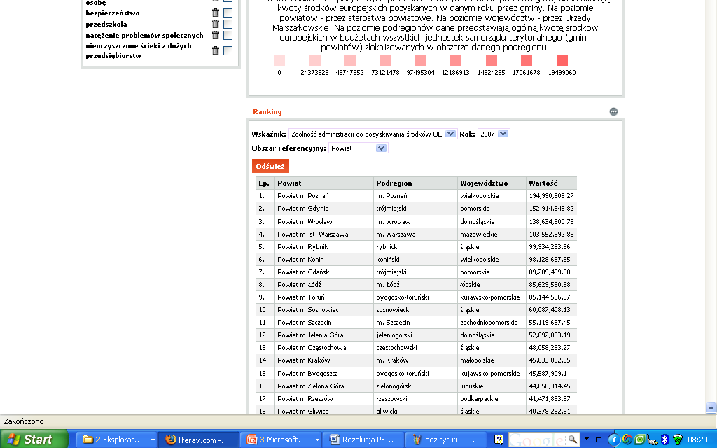Click the Google deskbar search field
The height and width of the screenshot is (448, 717).
[x=538, y=440]
